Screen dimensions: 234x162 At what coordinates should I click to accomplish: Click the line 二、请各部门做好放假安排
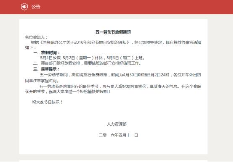point(87,63)
